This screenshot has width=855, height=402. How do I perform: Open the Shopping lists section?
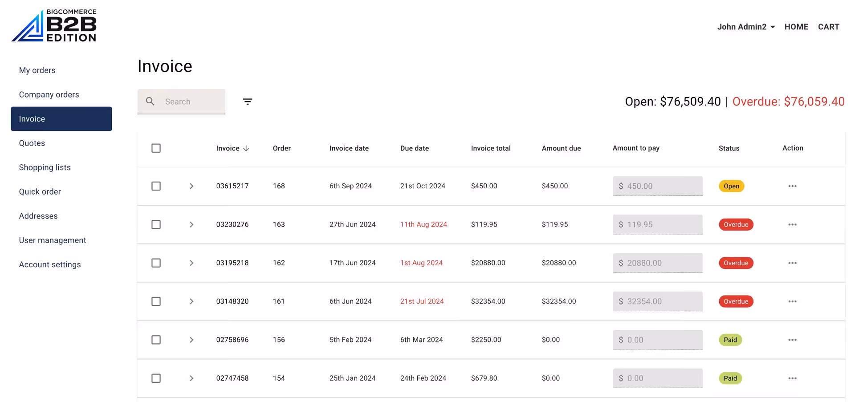(x=45, y=167)
